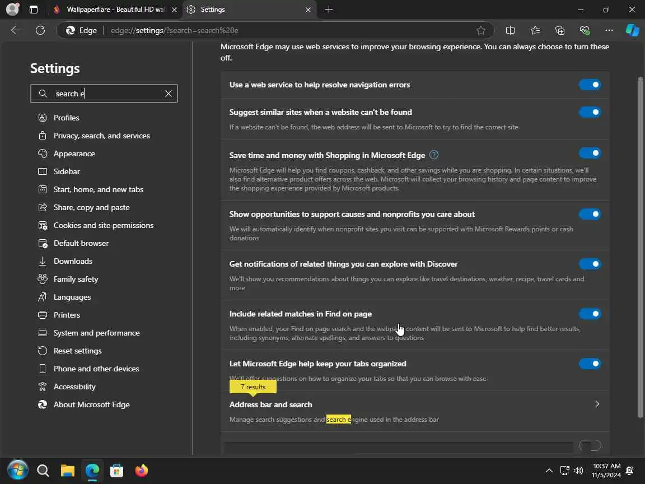This screenshot has width=645, height=484.
Task: Go back with the back arrow
Action: coord(16,30)
